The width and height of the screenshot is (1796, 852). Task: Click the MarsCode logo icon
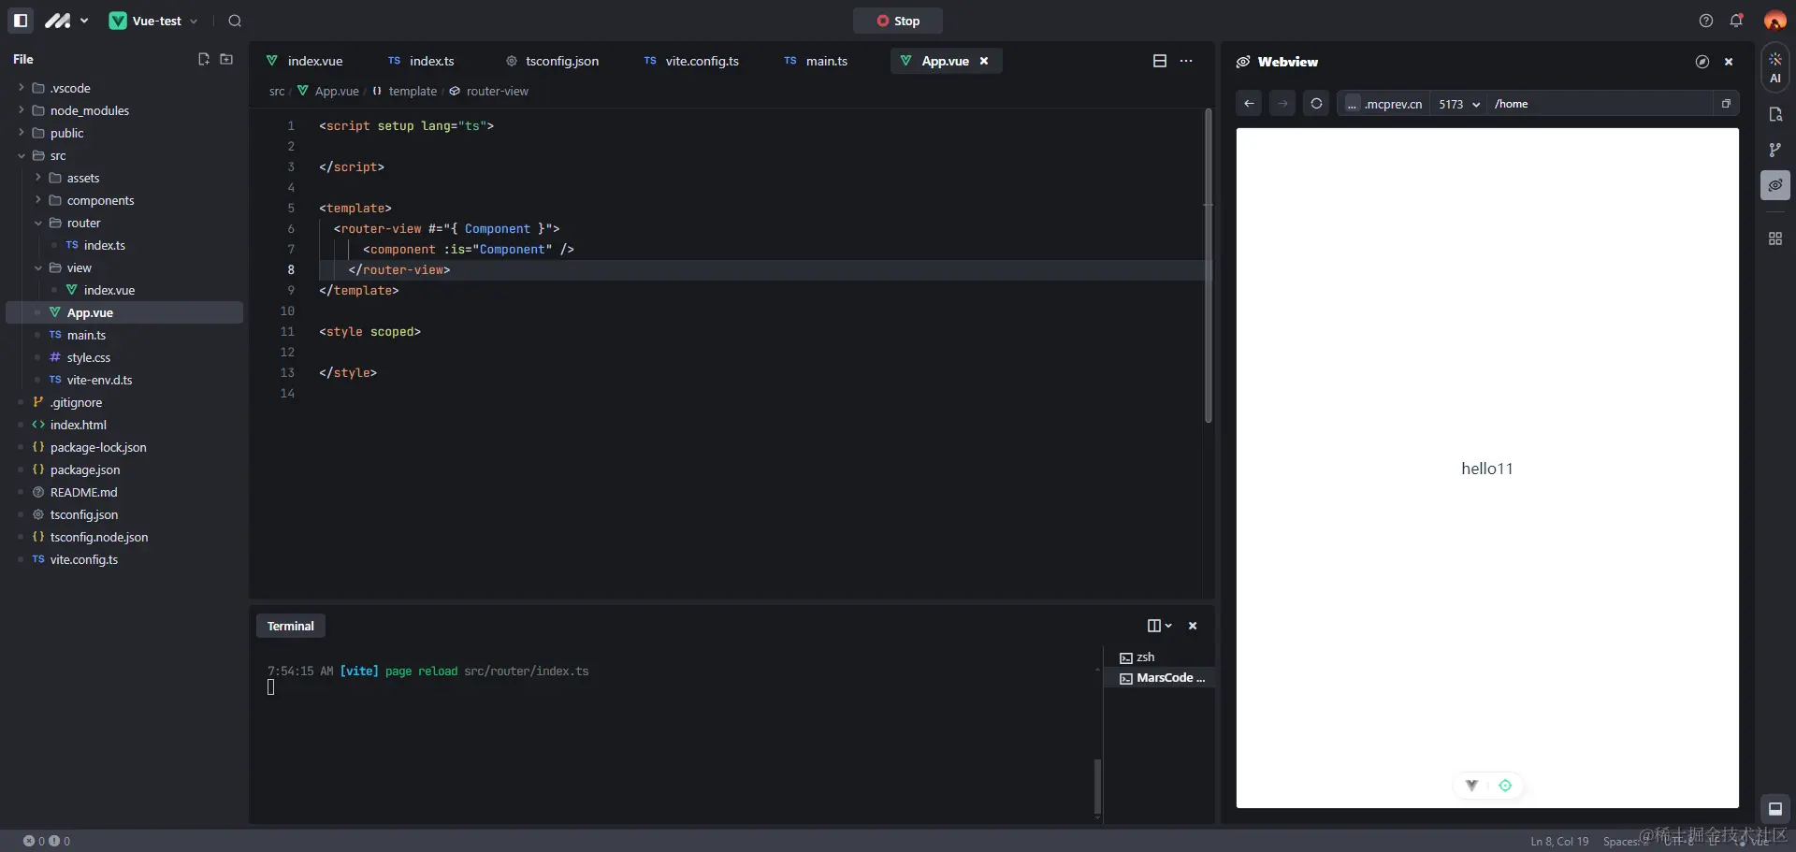pyautogui.click(x=58, y=21)
